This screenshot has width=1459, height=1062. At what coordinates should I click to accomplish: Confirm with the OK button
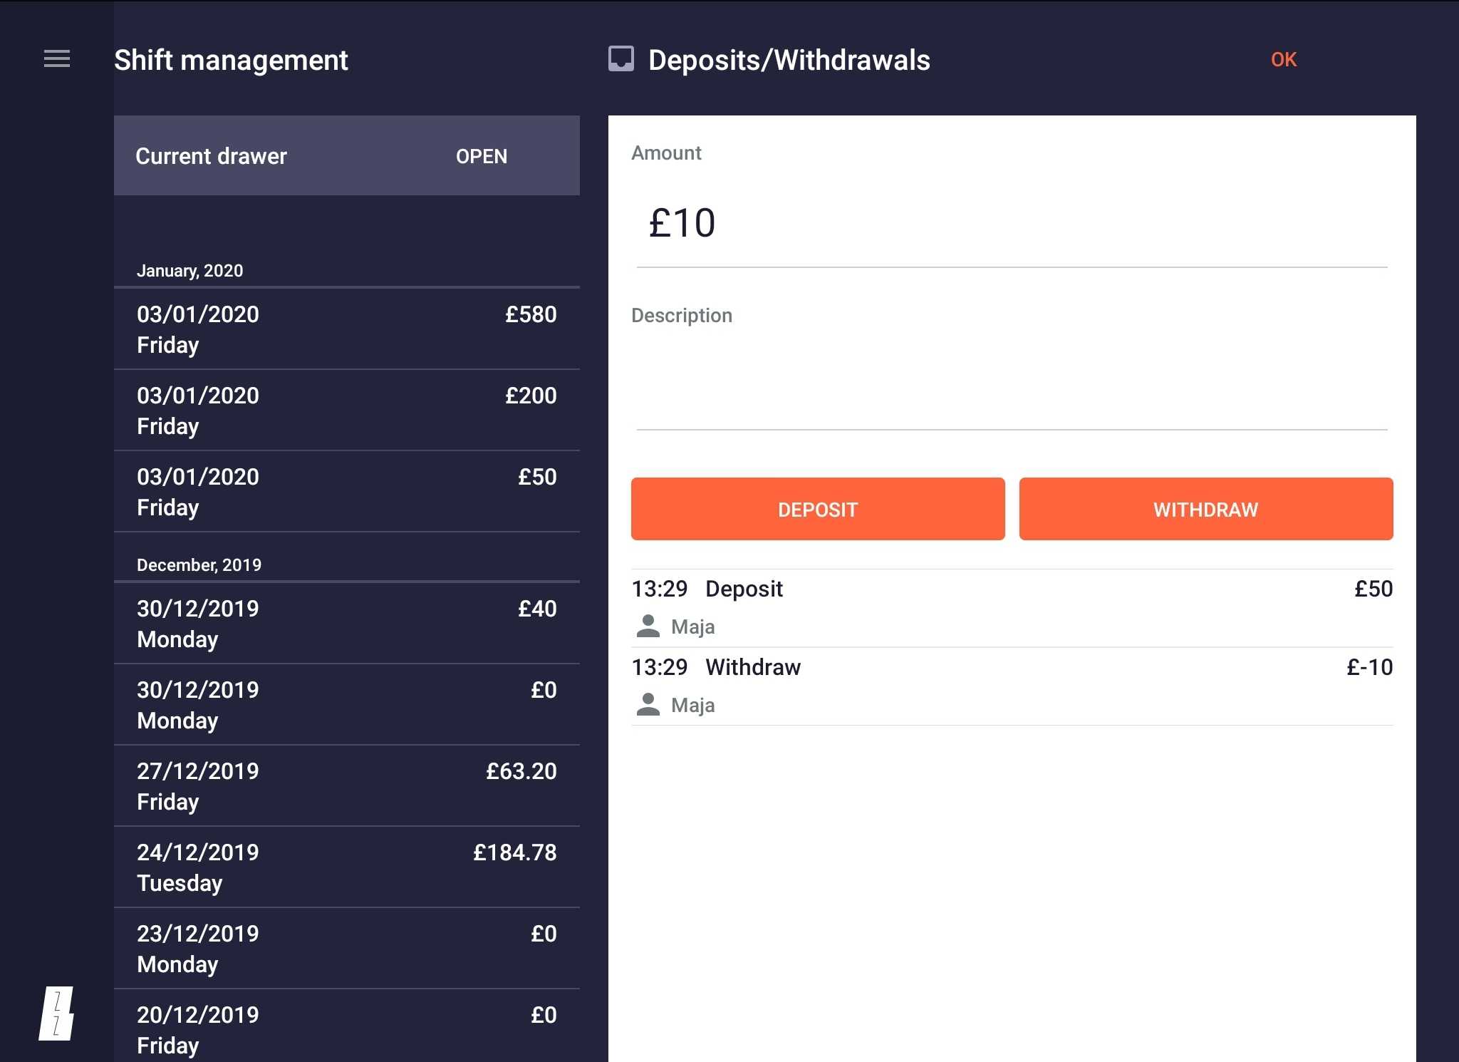[x=1284, y=60]
